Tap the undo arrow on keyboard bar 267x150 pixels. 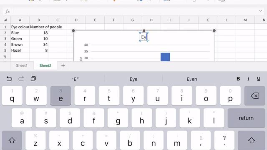click(x=9, y=79)
